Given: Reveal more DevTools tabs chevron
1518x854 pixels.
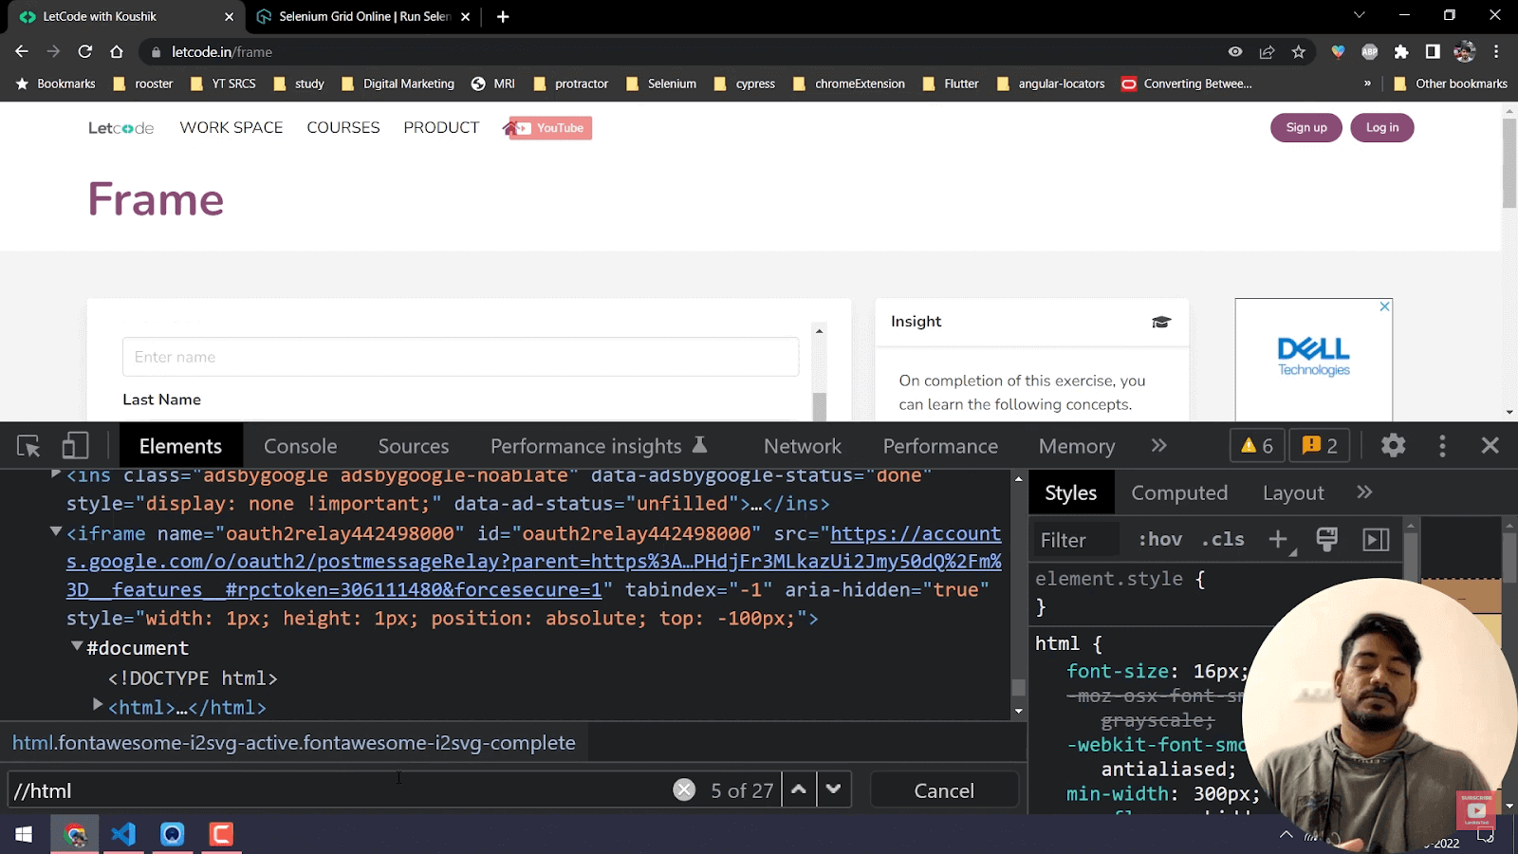Looking at the screenshot, I should coord(1158,445).
